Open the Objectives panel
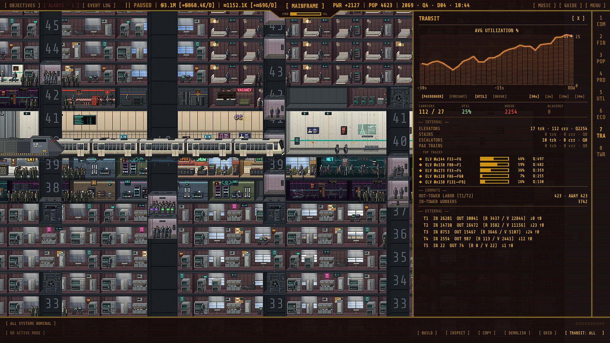This screenshot has width=610, height=343. point(22,5)
